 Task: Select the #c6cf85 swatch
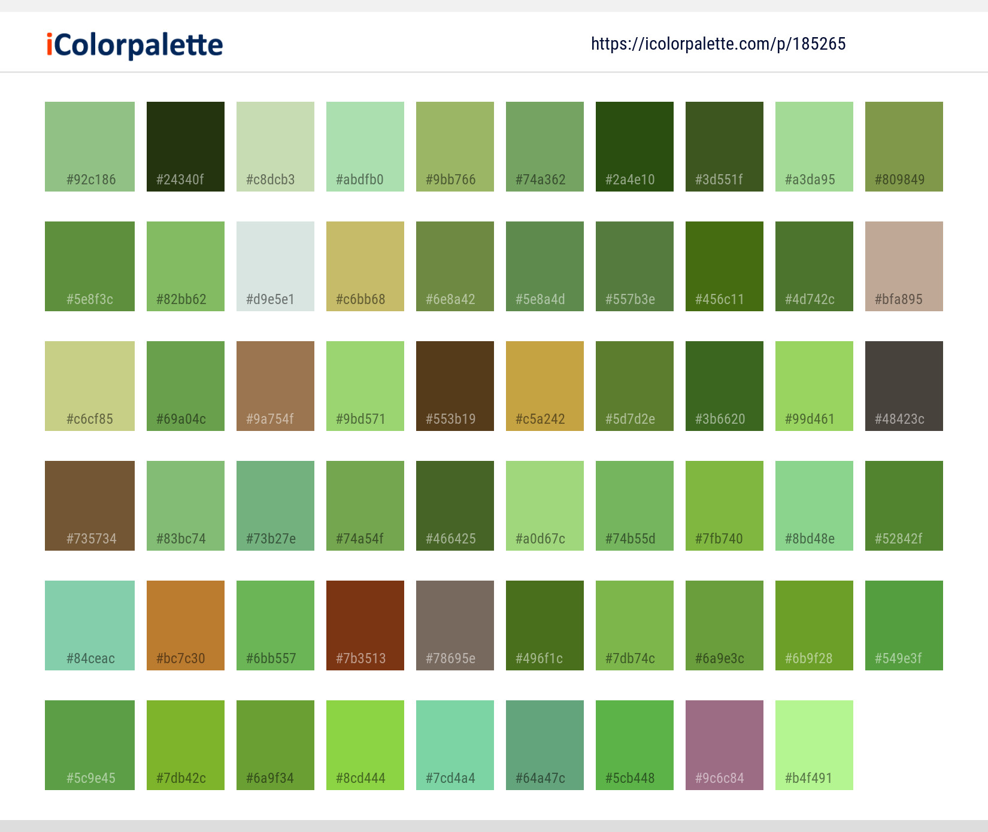[90, 386]
